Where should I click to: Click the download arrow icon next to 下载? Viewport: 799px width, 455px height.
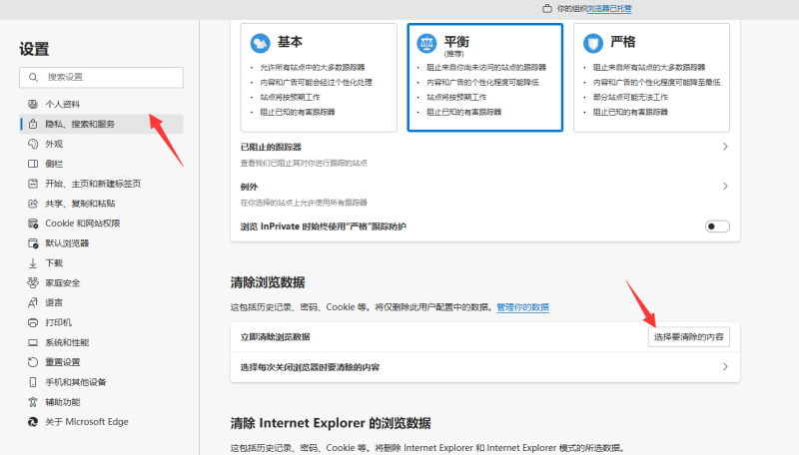pyautogui.click(x=33, y=262)
